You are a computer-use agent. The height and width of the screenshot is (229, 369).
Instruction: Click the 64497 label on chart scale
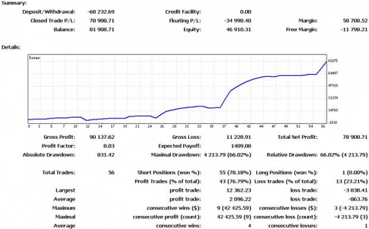[333, 73]
